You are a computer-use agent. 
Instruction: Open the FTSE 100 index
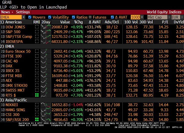tap(13, 56)
